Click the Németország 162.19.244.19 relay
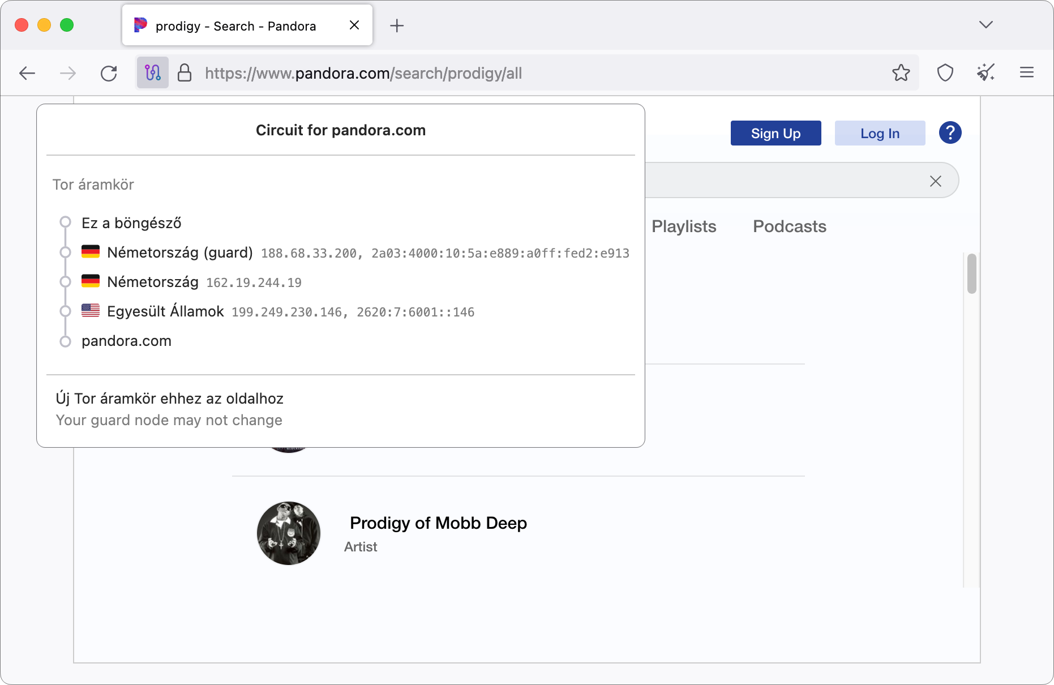 click(x=191, y=282)
